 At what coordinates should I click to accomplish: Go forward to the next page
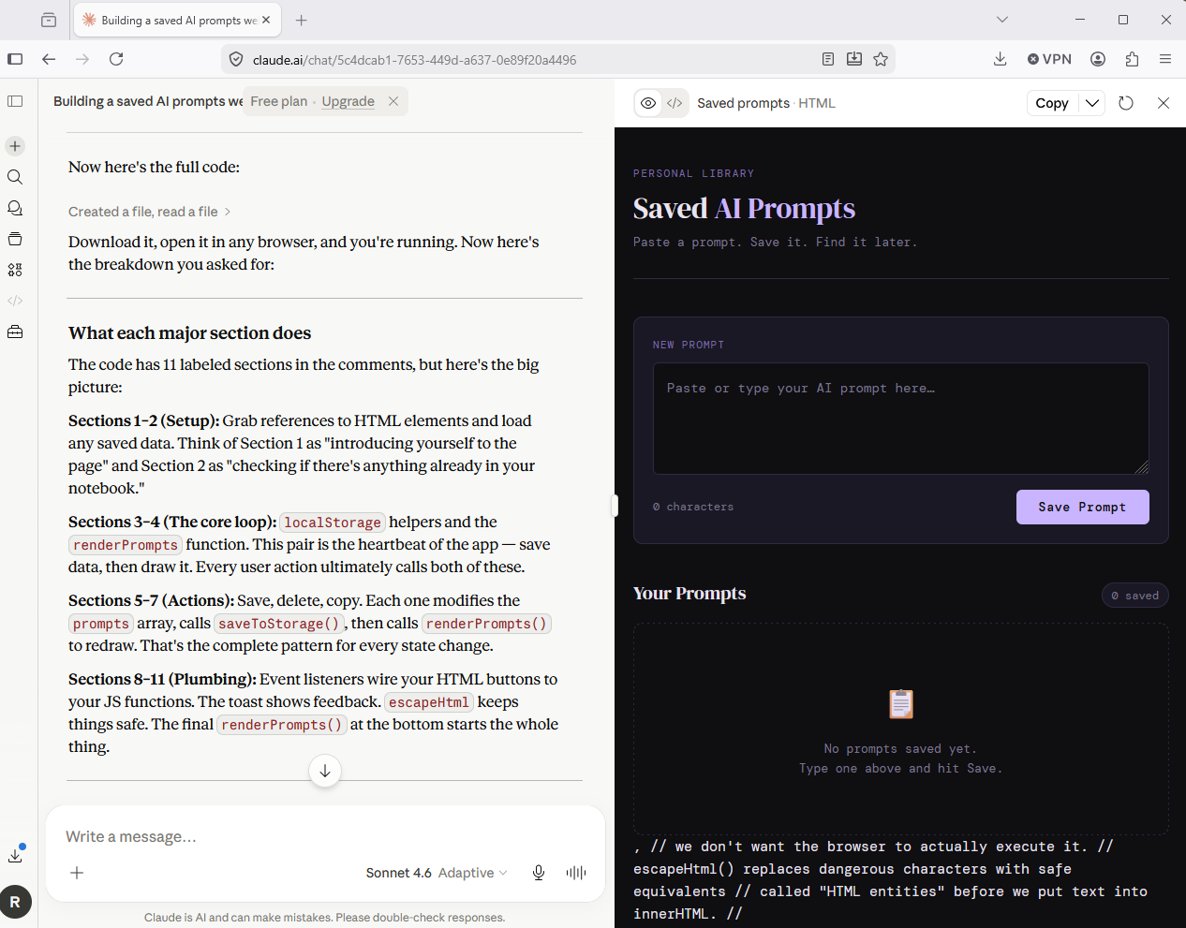[x=82, y=59]
